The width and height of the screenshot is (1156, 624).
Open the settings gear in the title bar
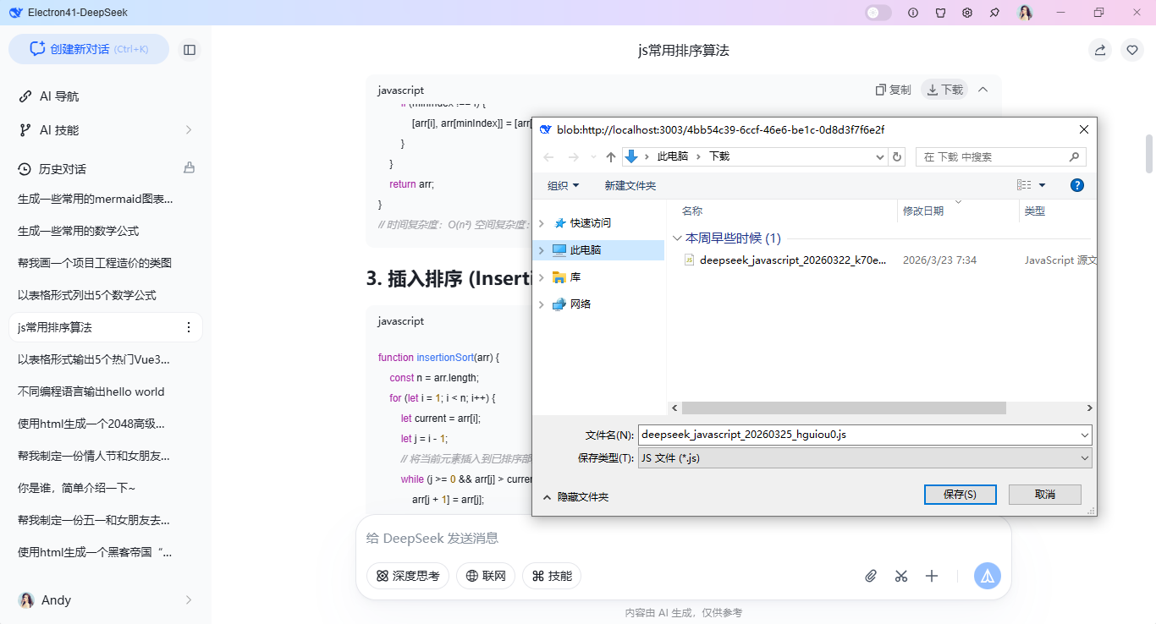967,13
